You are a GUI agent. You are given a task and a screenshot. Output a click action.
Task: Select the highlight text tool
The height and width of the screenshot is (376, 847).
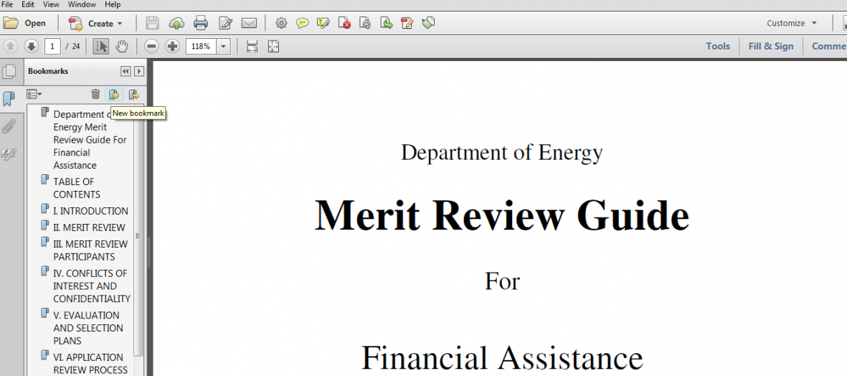pyautogui.click(x=323, y=23)
